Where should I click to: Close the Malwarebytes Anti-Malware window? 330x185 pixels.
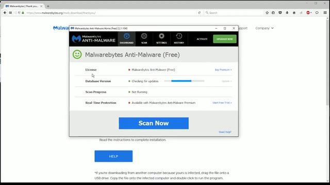pyautogui.click(x=234, y=28)
